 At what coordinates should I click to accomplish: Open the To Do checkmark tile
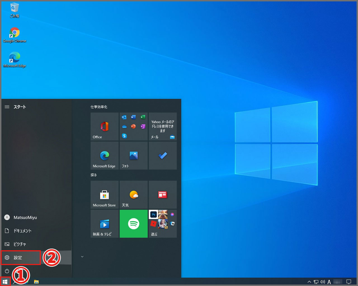coord(163,156)
